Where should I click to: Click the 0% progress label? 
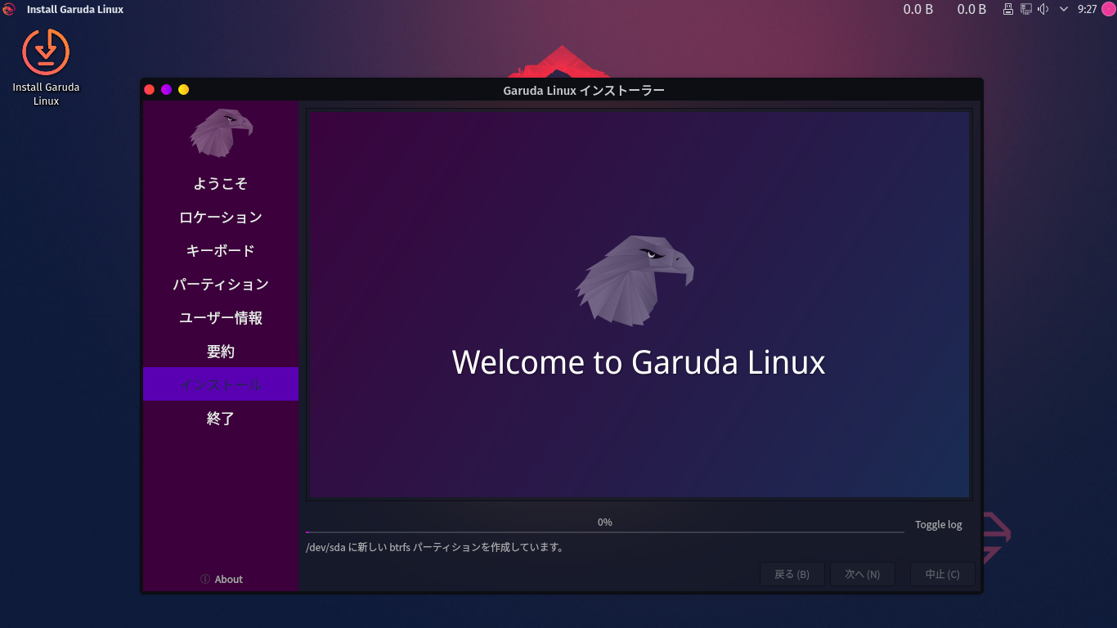coord(605,522)
